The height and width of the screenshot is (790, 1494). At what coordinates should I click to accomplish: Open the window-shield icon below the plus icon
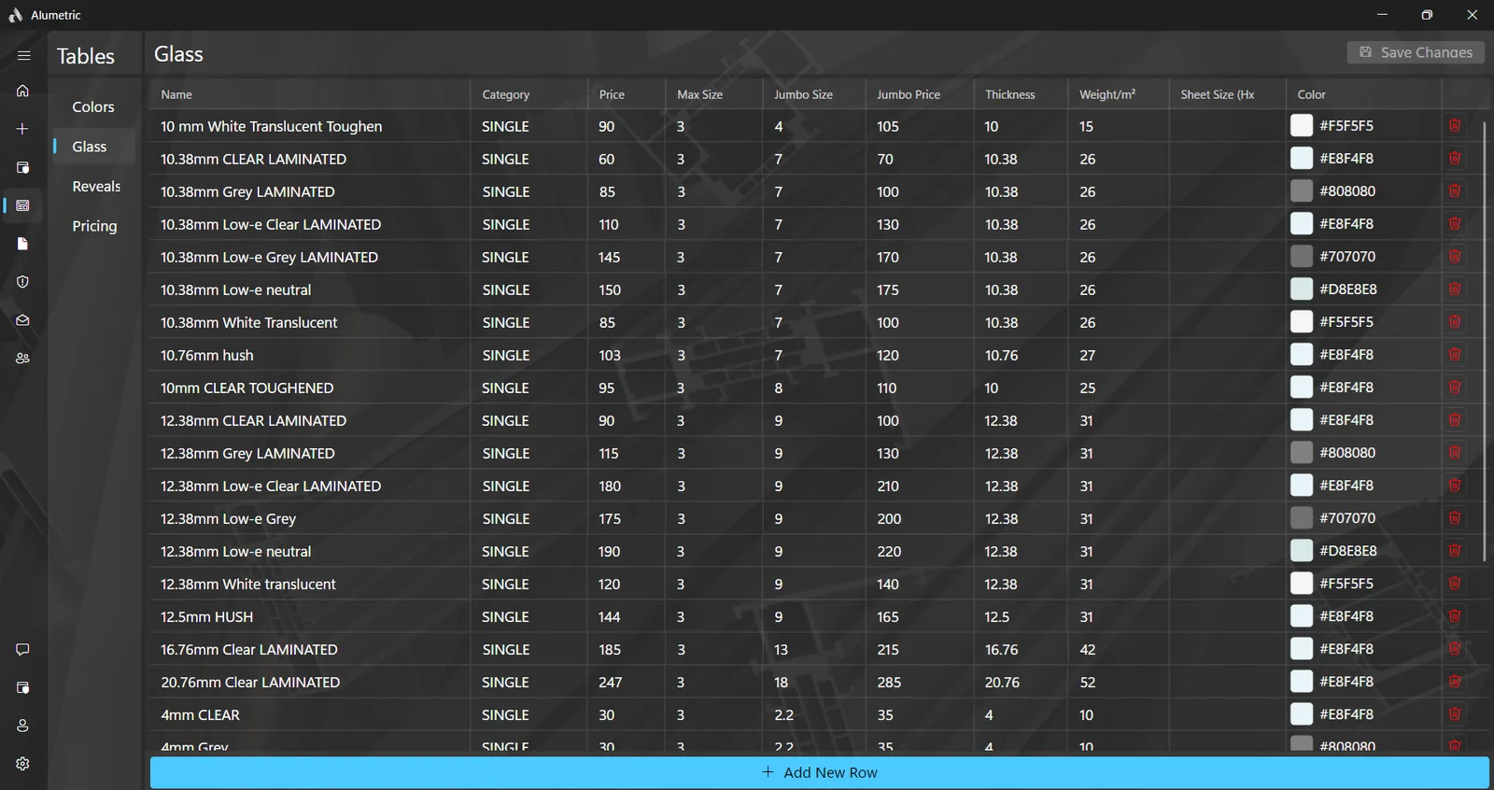[x=23, y=167]
